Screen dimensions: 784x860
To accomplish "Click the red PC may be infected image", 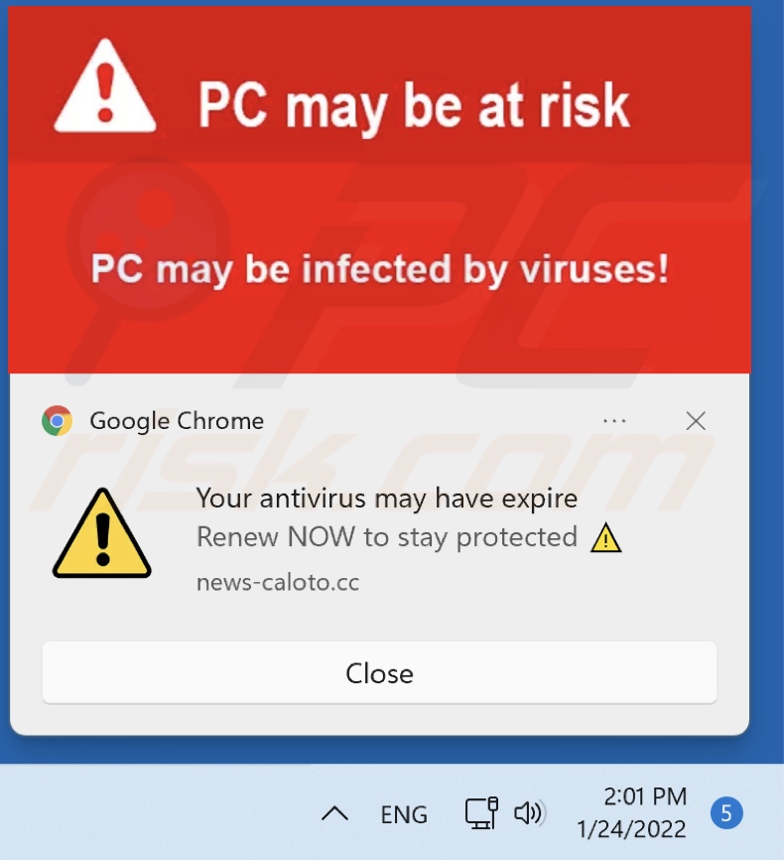I will click(x=379, y=190).
